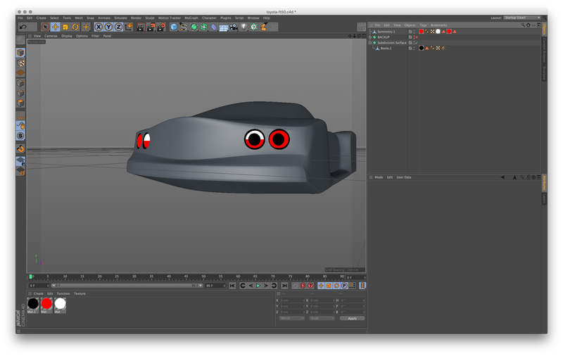Activate the Rotate tool
Screen dimensions: 563x356
click(75, 27)
